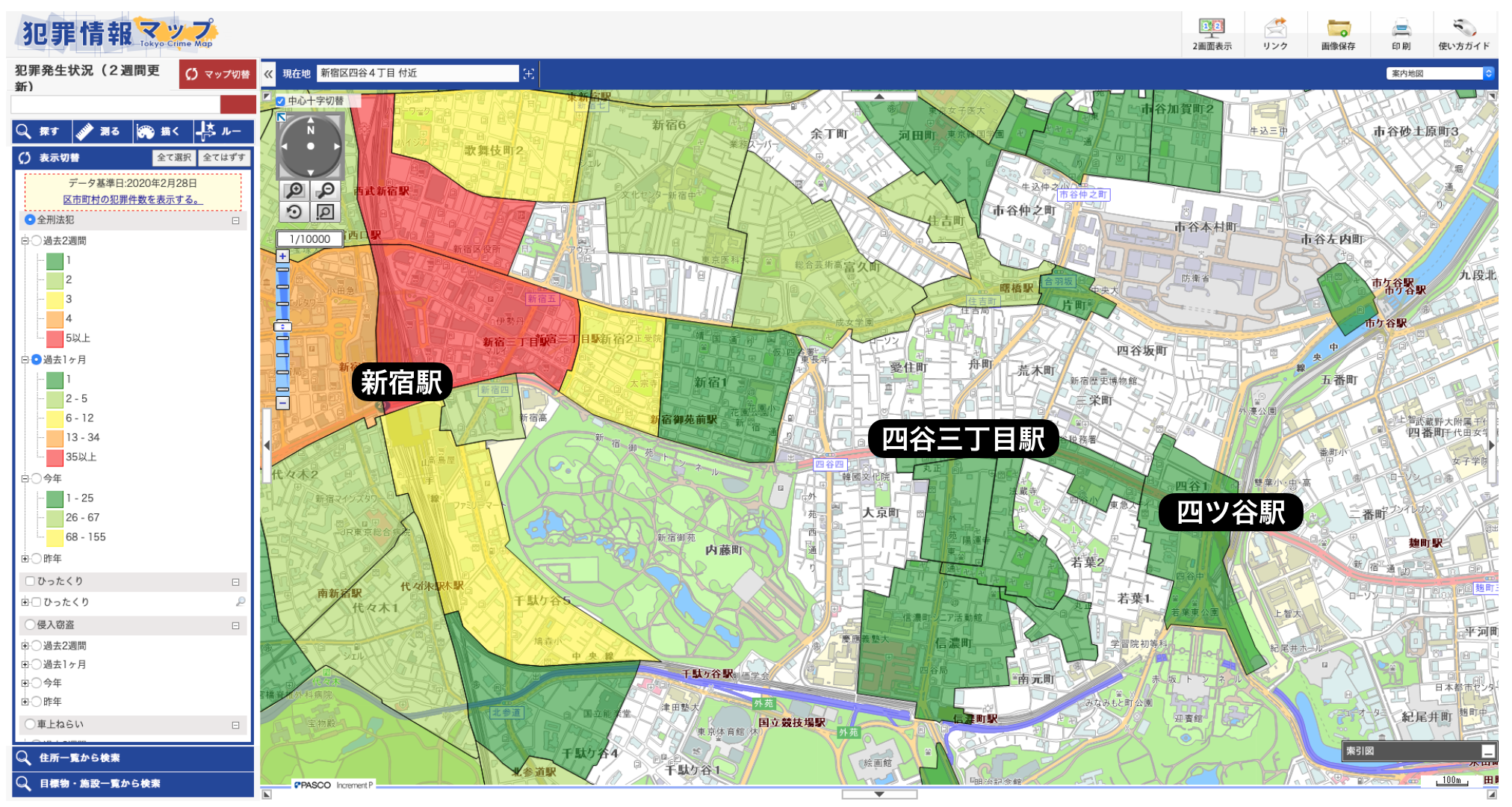Toggle the 中心十字切替 checkbox
Image resolution: width=1512 pixels, height=807 pixels.
tap(281, 101)
